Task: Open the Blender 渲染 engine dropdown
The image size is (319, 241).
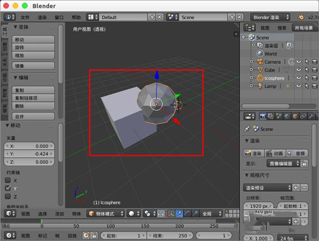Action: [270, 17]
